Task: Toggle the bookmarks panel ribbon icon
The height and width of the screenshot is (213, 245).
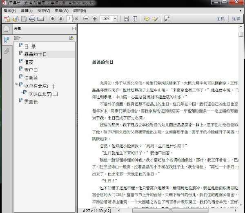Action: pos(7,40)
